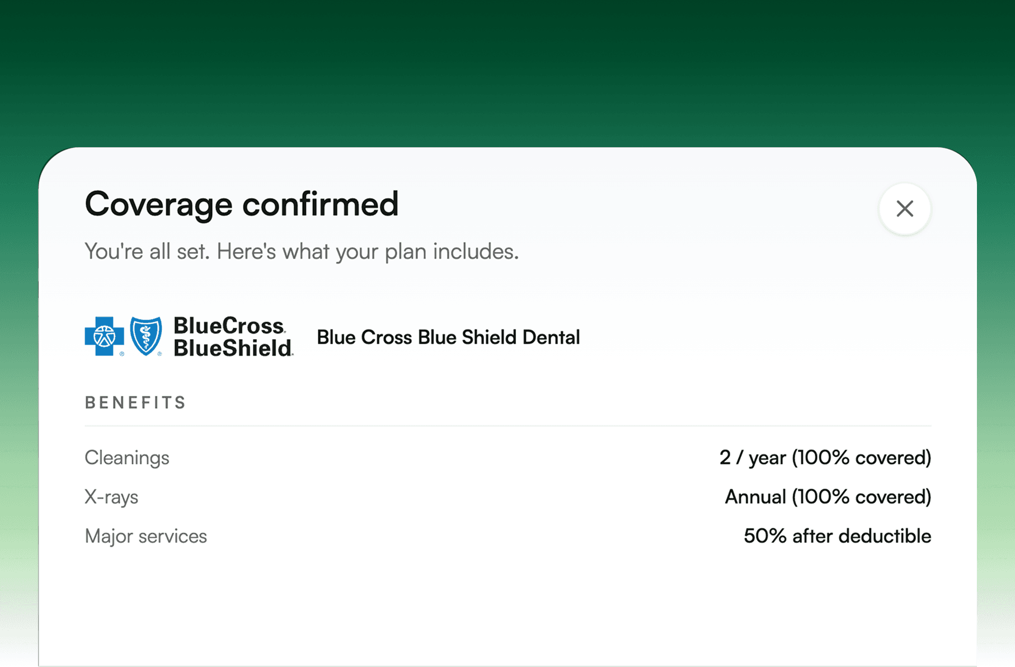Click the "You're all set" subtitle text

click(x=301, y=252)
